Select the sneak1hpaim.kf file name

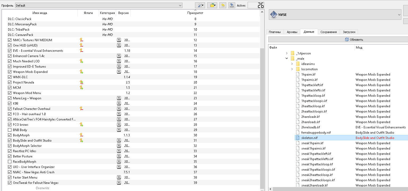coord(312,143)
